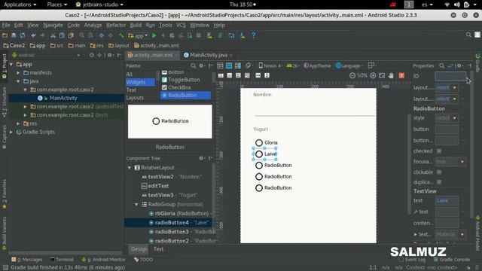Open the AppTheme selector
This screenshot has width=482, height=271.
coord(317,65)
